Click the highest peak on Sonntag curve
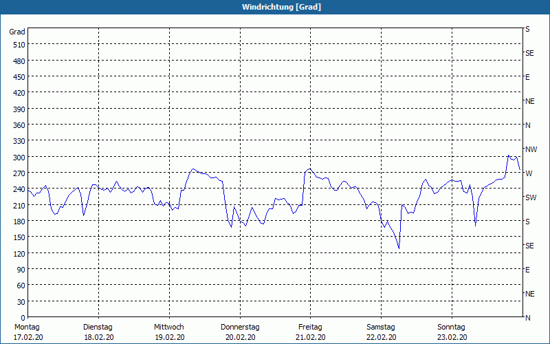550x344 pixels. [509, 155]
